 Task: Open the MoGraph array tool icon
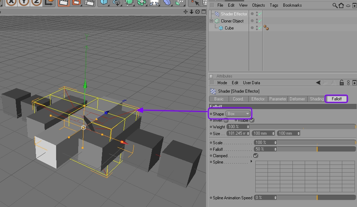(141, 3)
